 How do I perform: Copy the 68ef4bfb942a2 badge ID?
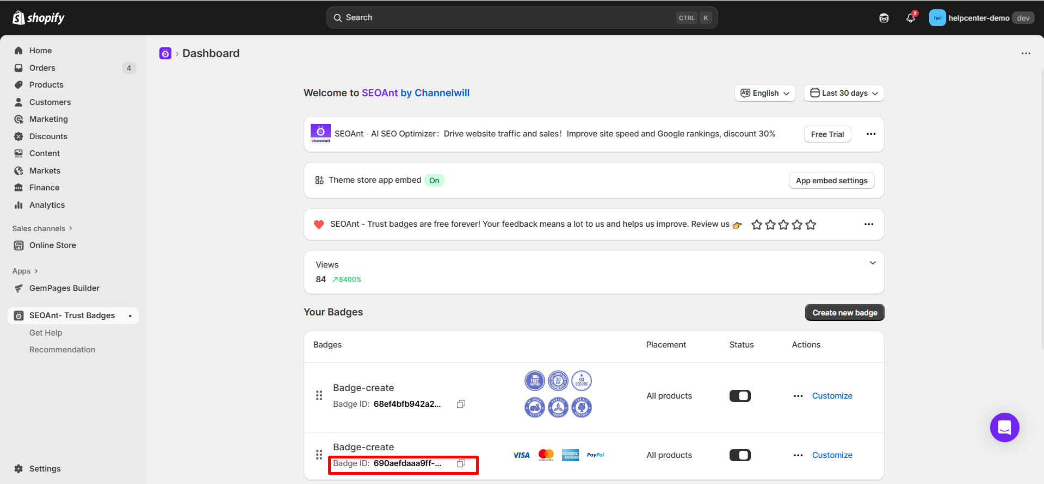(x=461, y=404)
